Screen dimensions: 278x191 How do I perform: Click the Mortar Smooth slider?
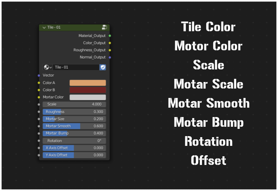click(74, 126)
